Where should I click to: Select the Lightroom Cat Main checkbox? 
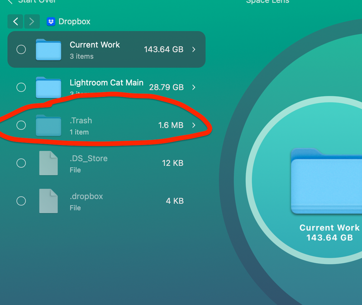pos(21,87)
